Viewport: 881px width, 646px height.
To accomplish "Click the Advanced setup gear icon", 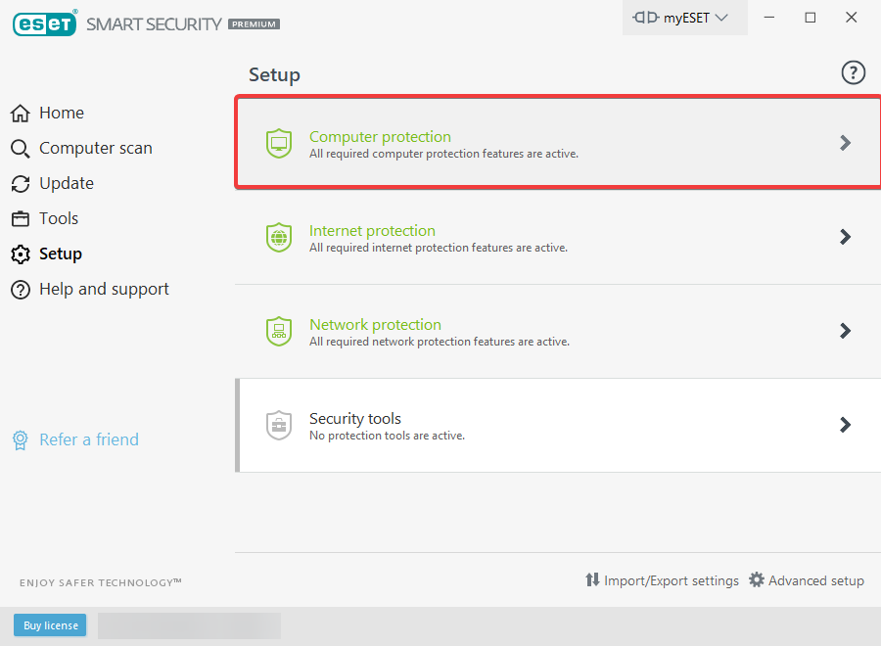I will (757, 580).
